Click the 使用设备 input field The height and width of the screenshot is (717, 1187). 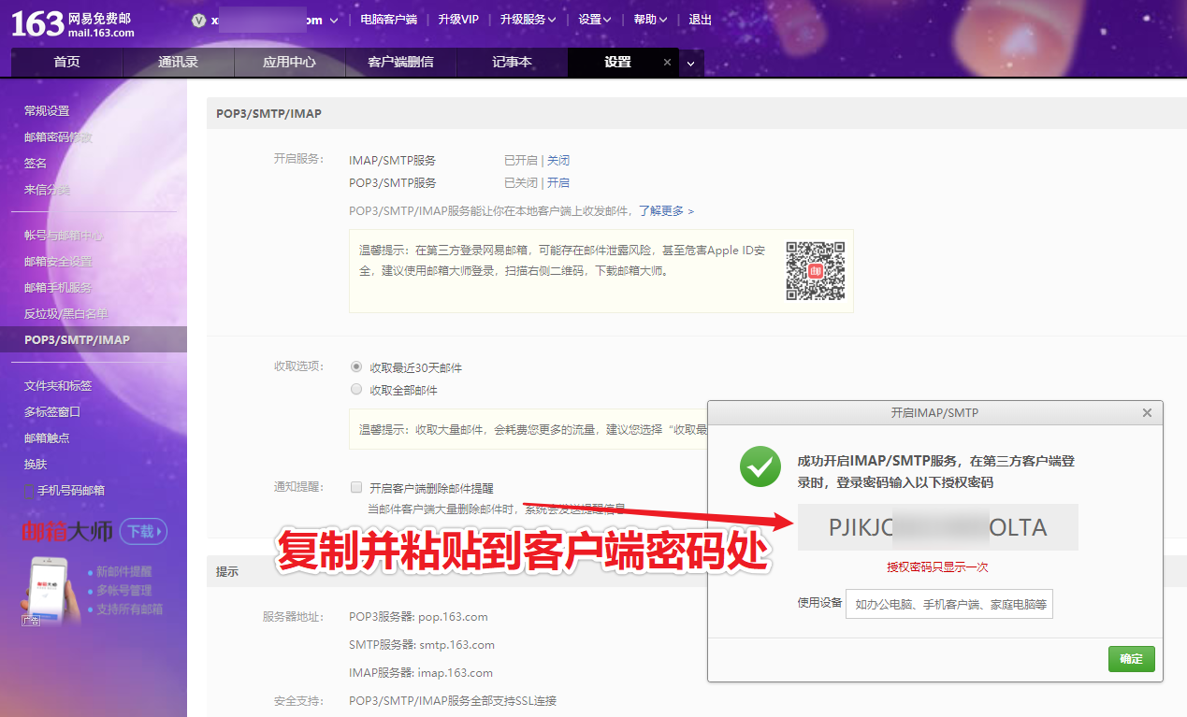[948, 604]
